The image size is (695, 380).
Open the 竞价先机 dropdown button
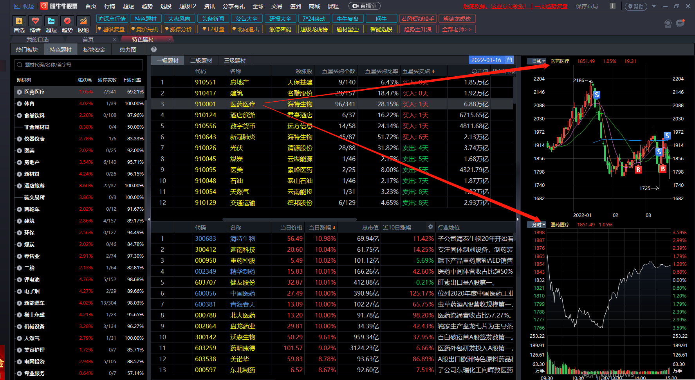pyautogui.click(x=145, y=29)
